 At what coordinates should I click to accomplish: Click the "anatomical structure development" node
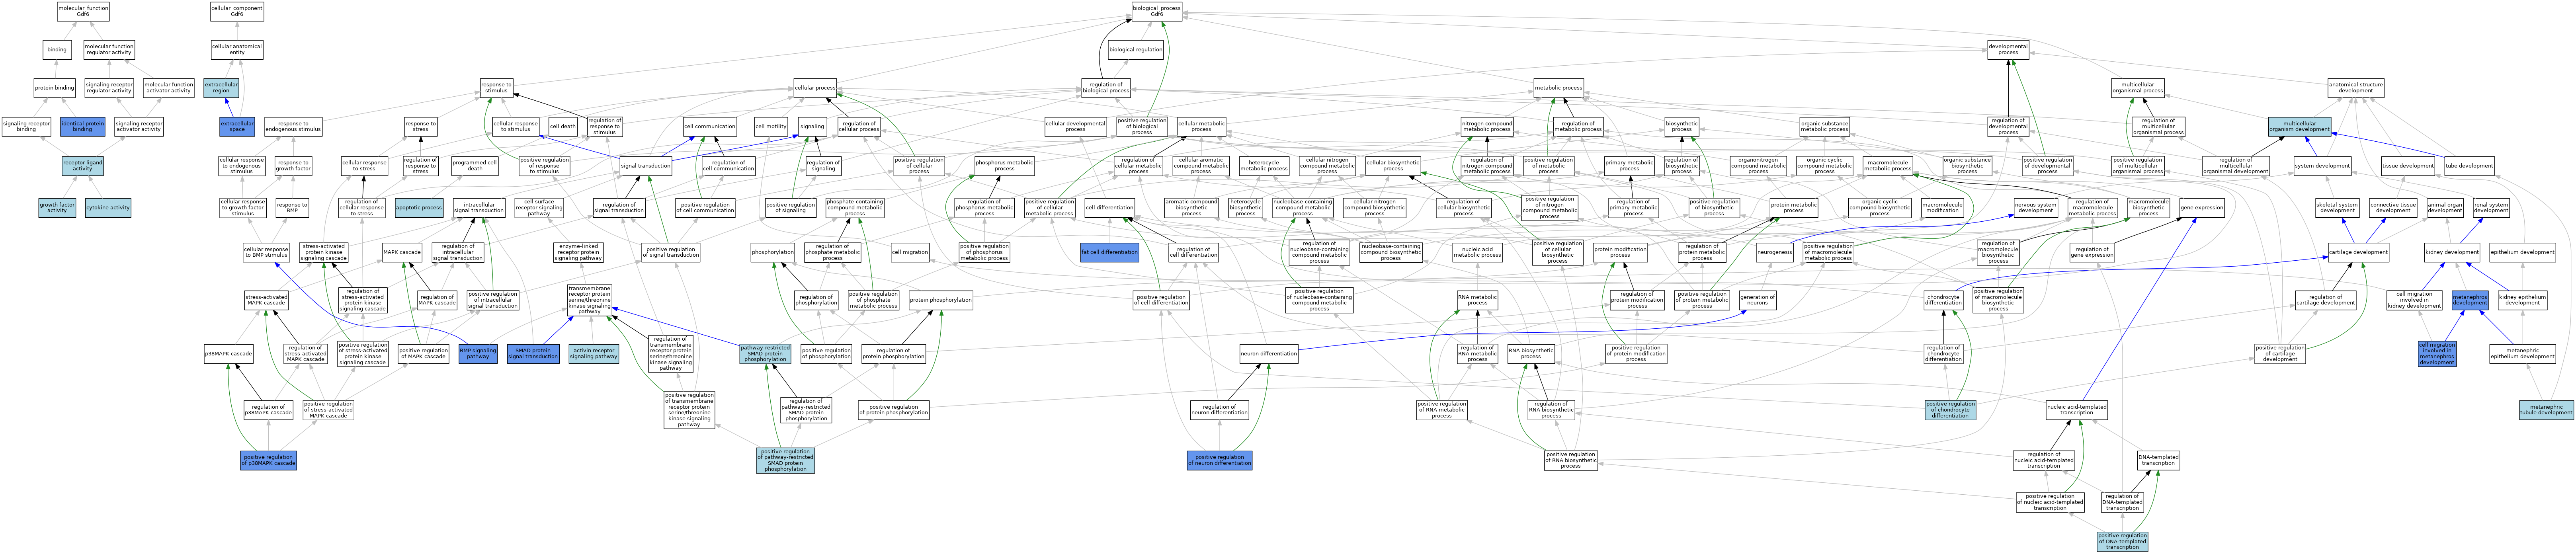point(2355,88)
